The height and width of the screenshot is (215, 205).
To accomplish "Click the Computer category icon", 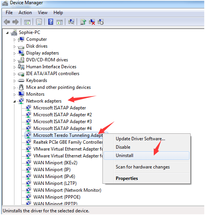I will click(21, 39).
